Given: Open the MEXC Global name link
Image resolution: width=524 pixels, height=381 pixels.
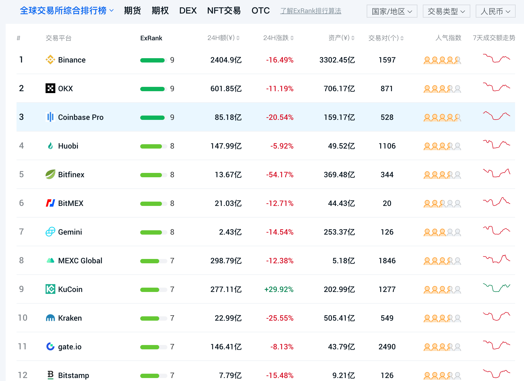Looking at the screenshot, I should click(x=80, y=261).
